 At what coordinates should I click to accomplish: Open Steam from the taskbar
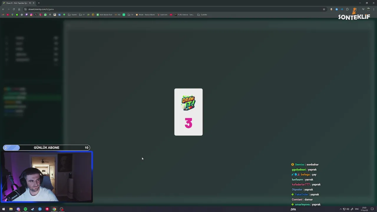point(32,209)
